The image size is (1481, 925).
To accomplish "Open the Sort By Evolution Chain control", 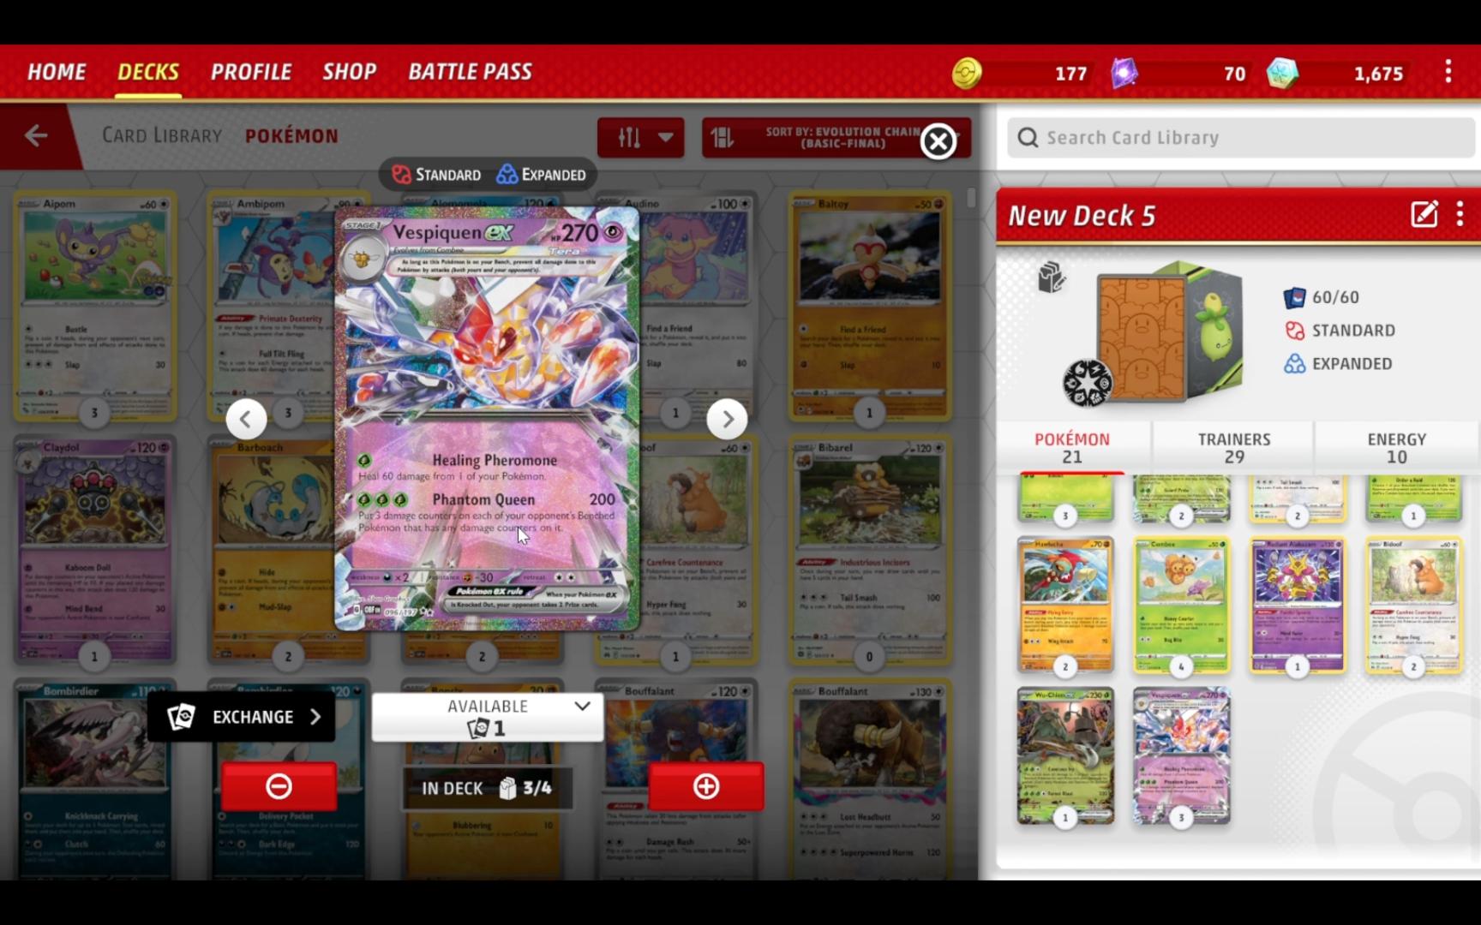I will pos(836,137).
